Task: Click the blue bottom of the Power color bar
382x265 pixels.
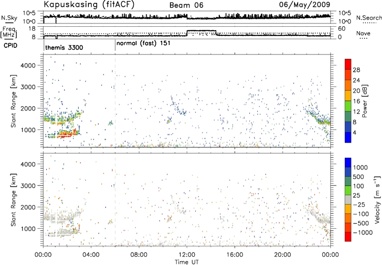Action: coord(348,137)
